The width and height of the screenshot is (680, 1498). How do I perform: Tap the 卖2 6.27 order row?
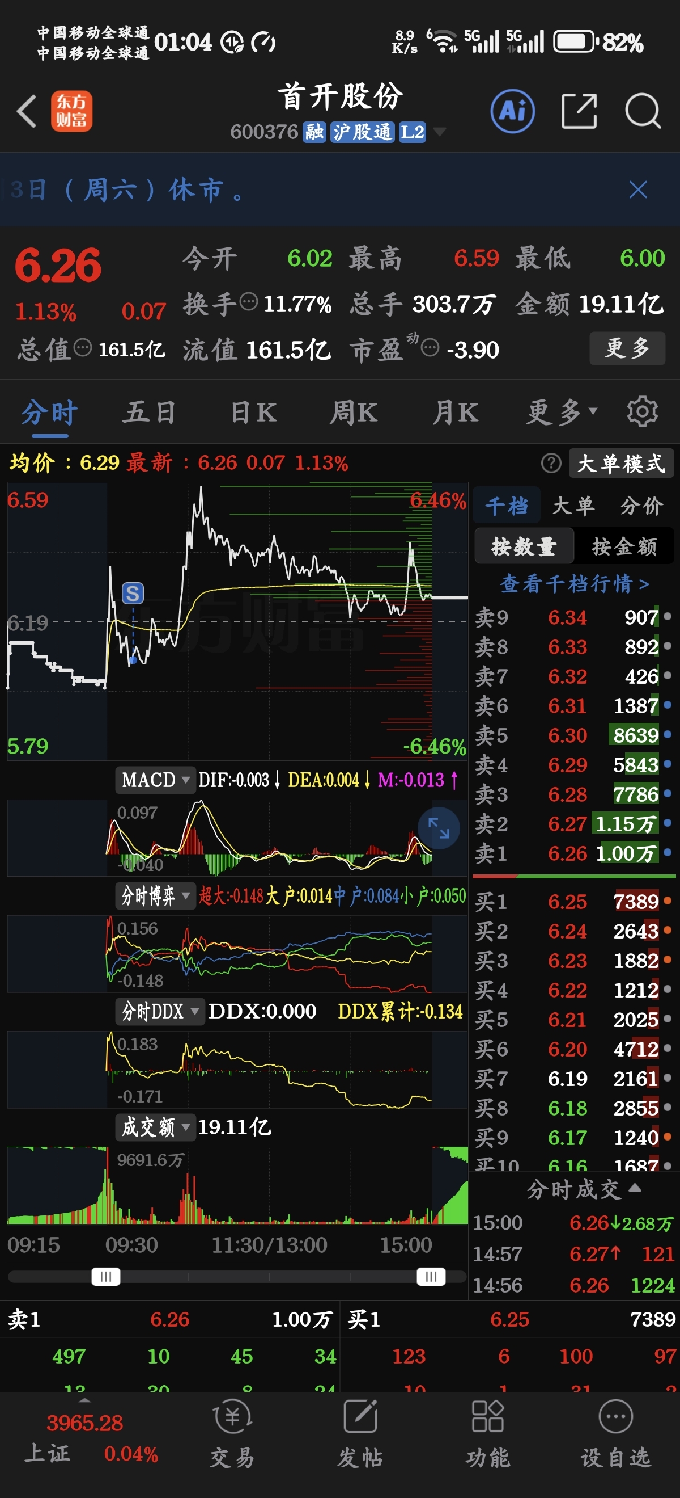(573, 823)
